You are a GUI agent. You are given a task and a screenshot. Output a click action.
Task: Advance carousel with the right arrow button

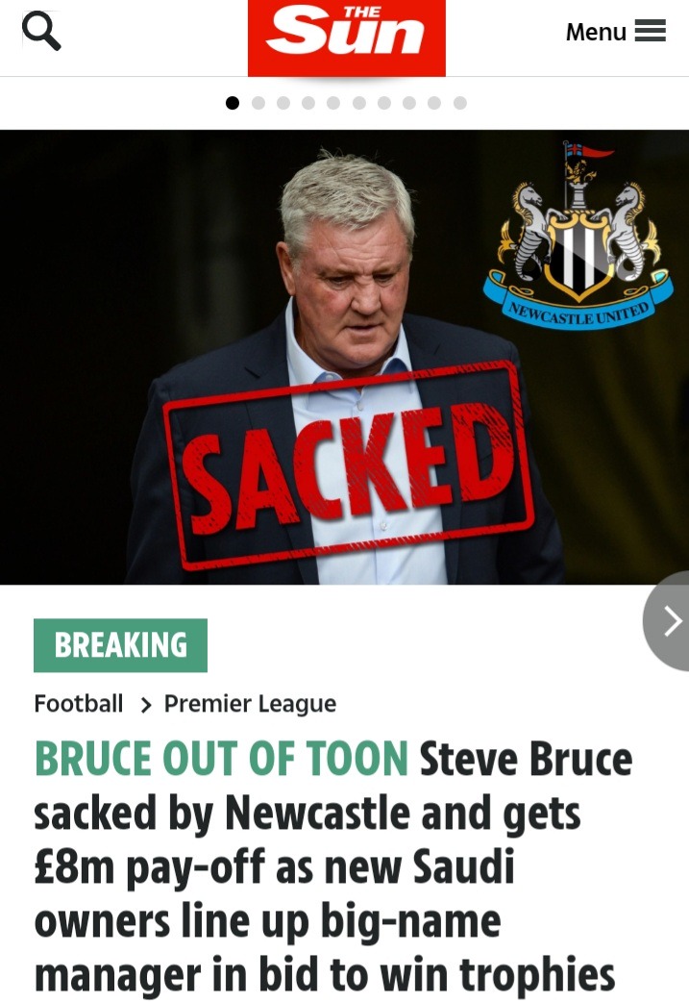pos(667,620)
